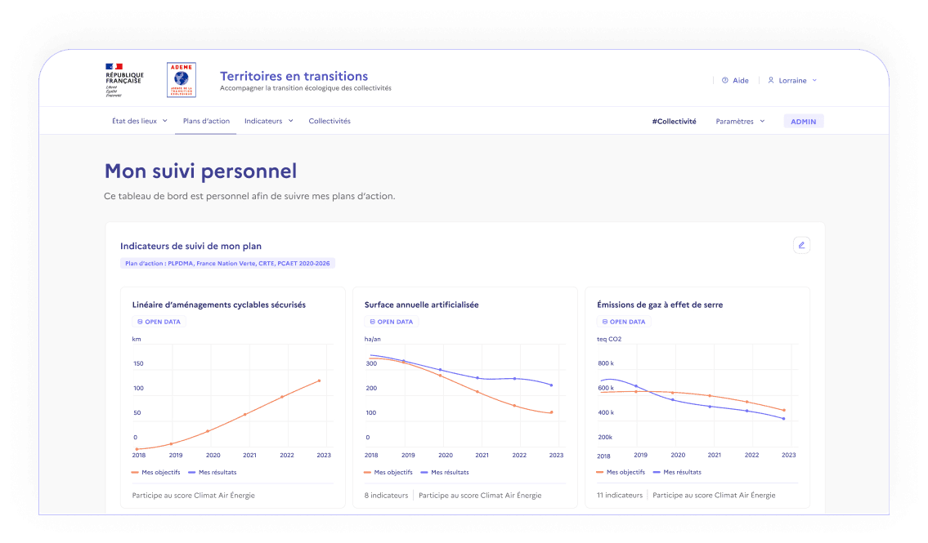Expand the Indicateurs dropdown menu

[269, 121]
